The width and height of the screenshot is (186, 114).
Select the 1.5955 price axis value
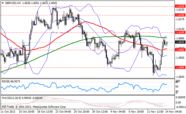(180, 58)
